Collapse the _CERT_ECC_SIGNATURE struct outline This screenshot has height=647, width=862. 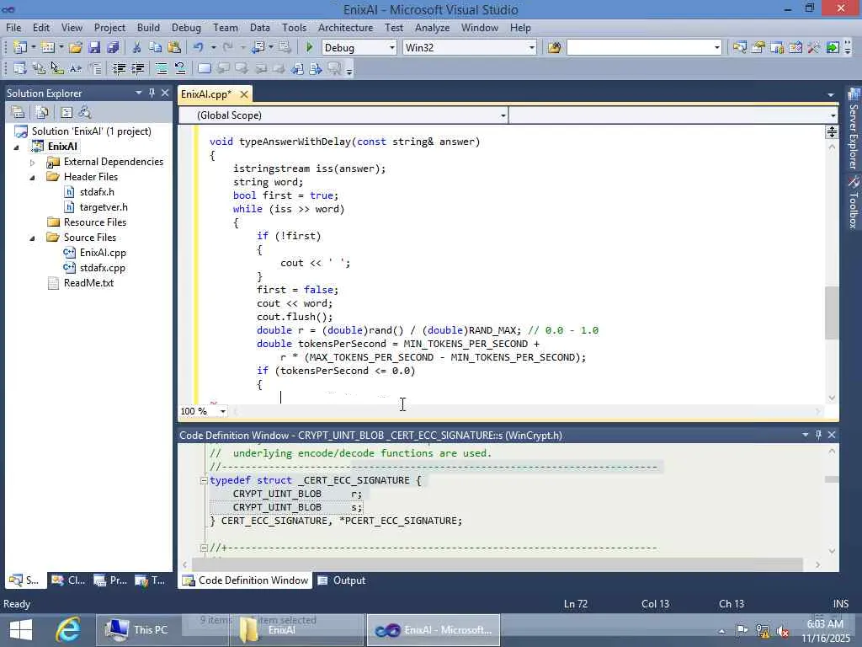[204, 480]
